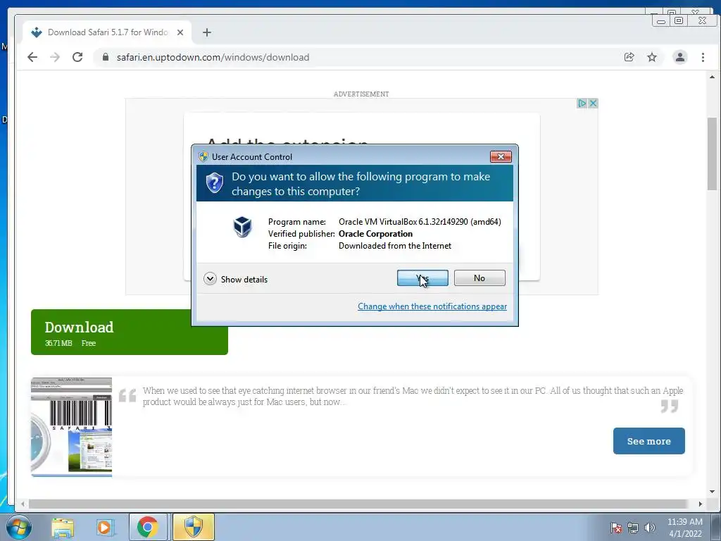Click vertical scrollbar thumb in Chrome

pos(712,154)
